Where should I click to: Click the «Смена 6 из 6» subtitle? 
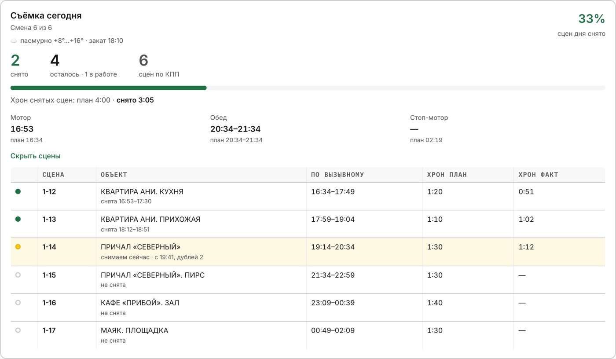[x=31, y=28]
